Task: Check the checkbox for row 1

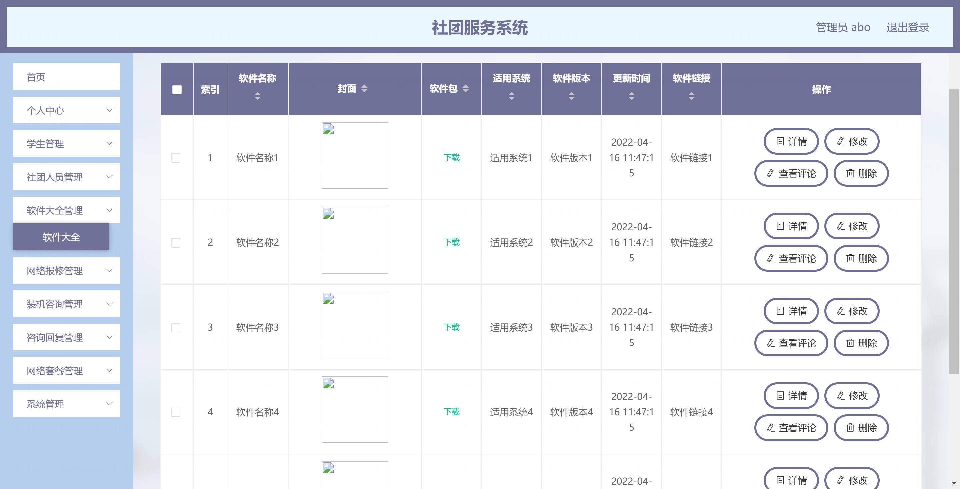Action: [x=176, y=158]
